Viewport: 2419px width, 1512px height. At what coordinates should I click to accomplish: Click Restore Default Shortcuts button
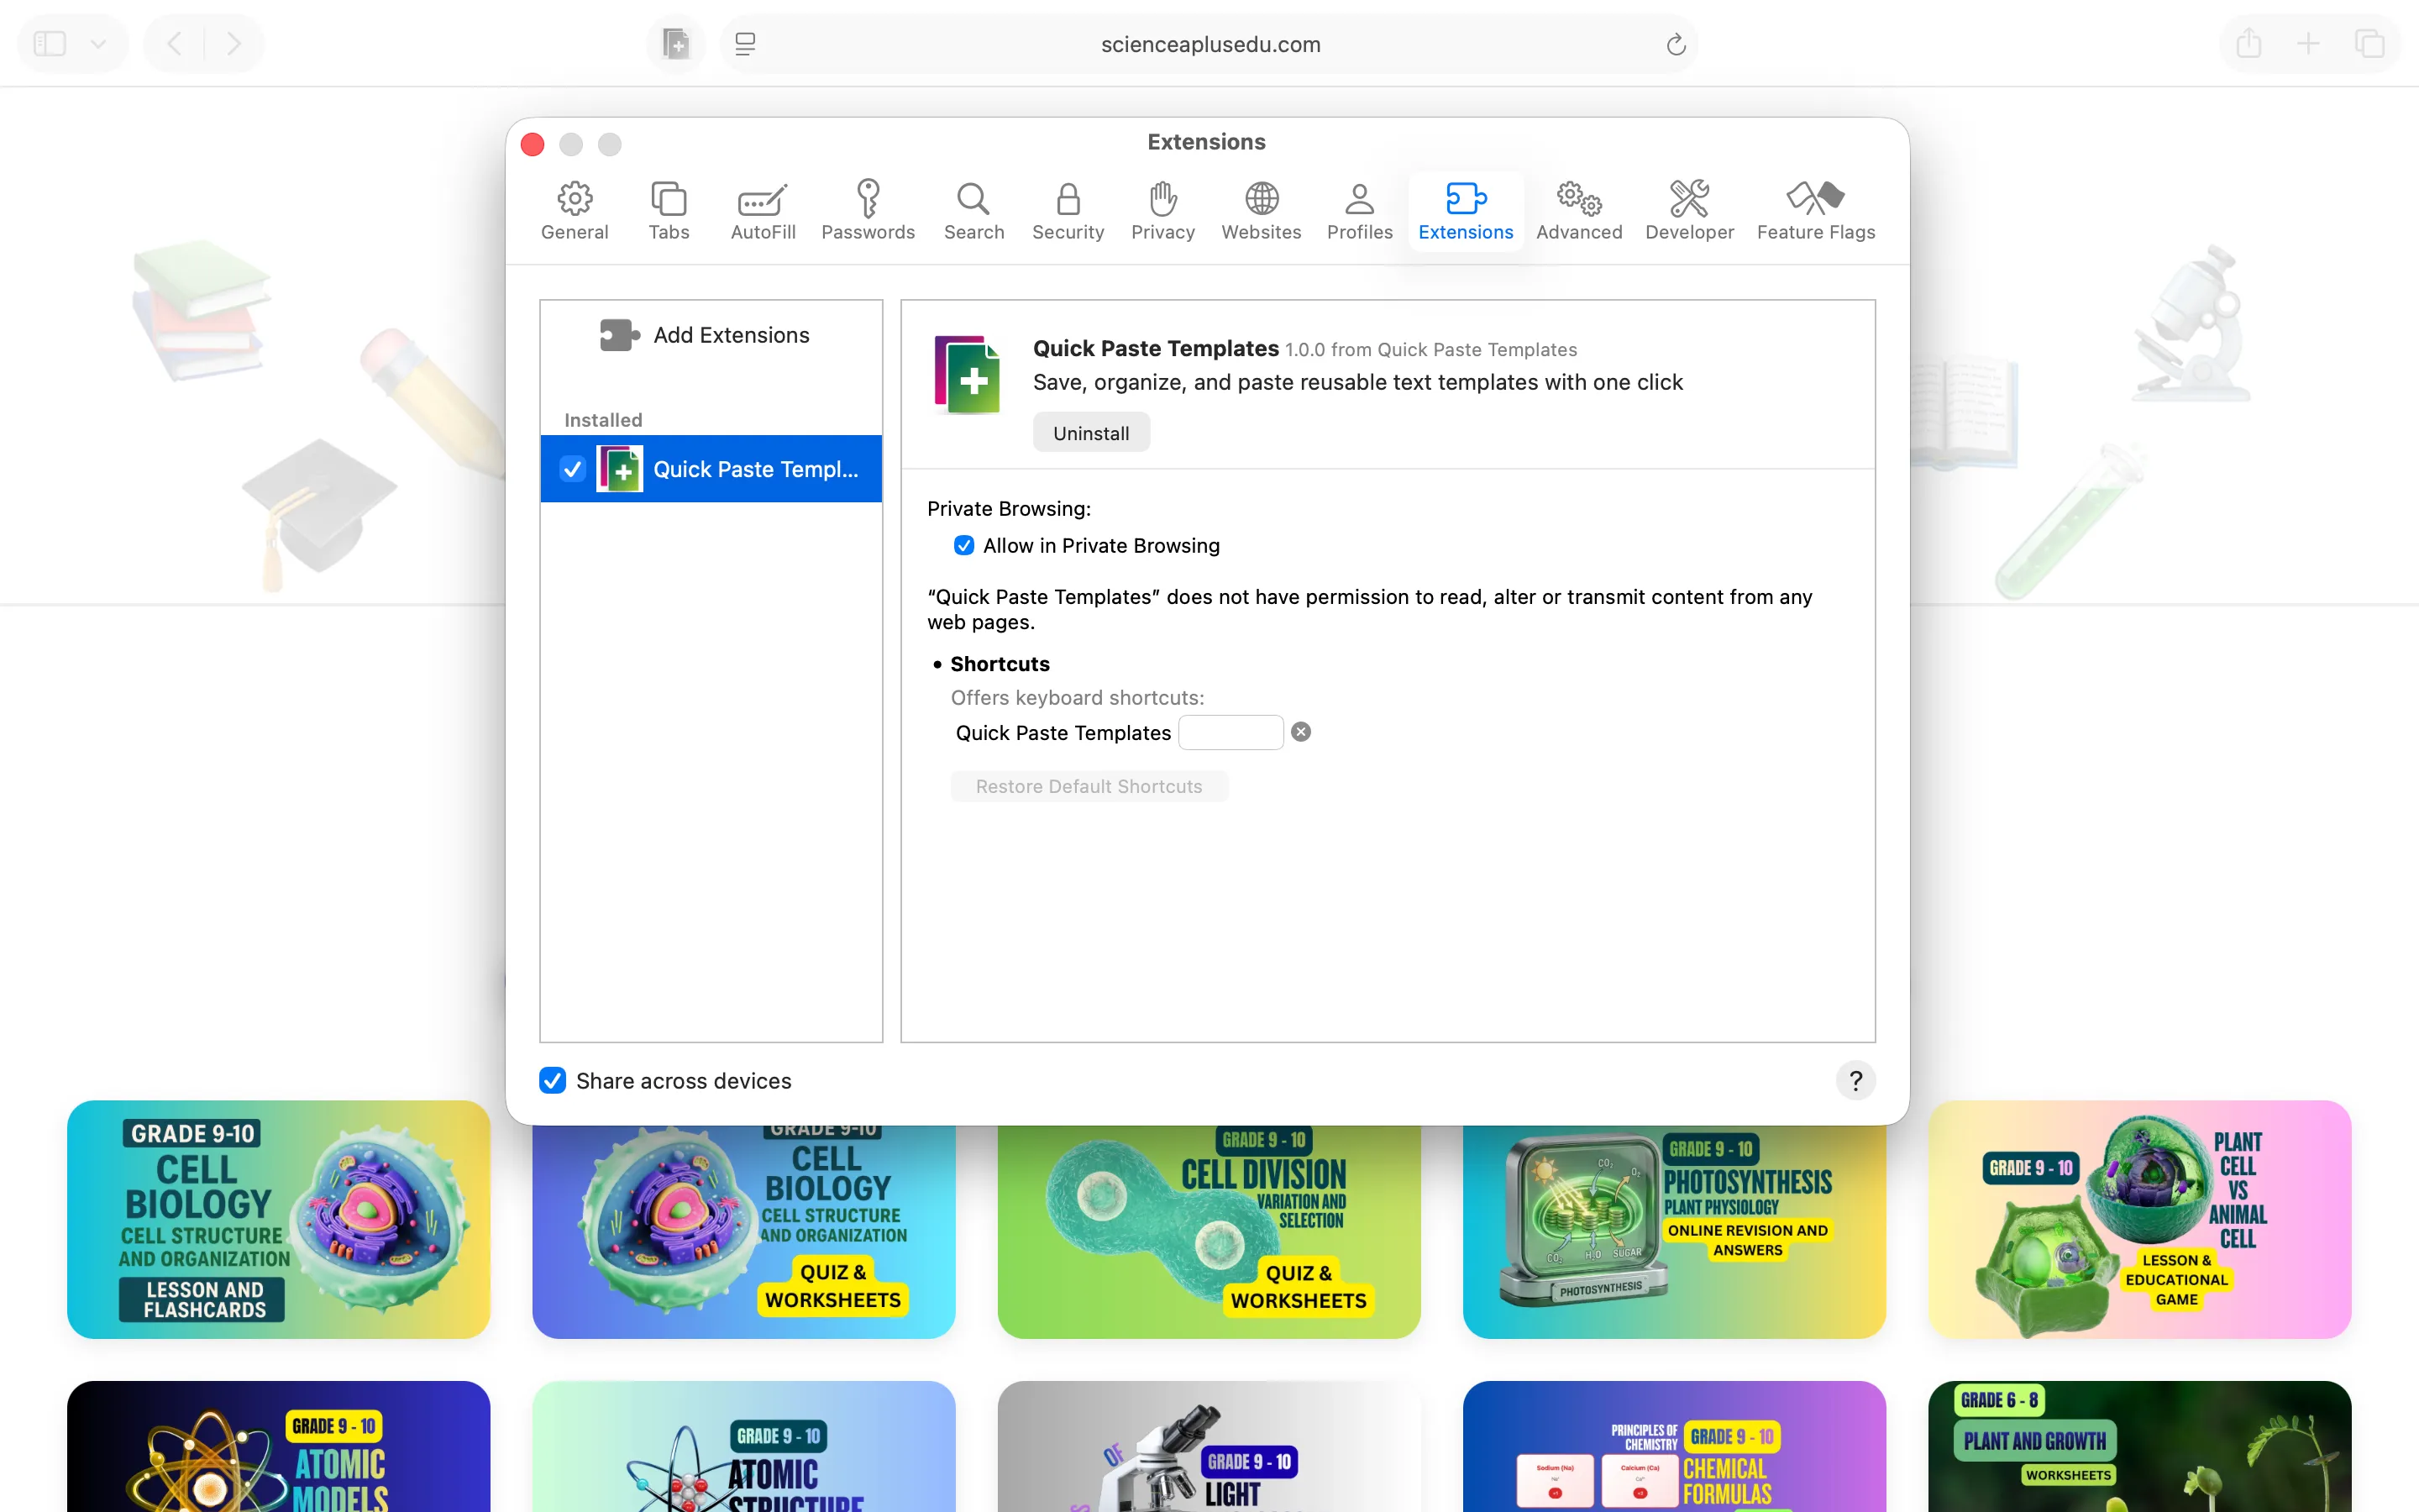tap(1089, 786)
